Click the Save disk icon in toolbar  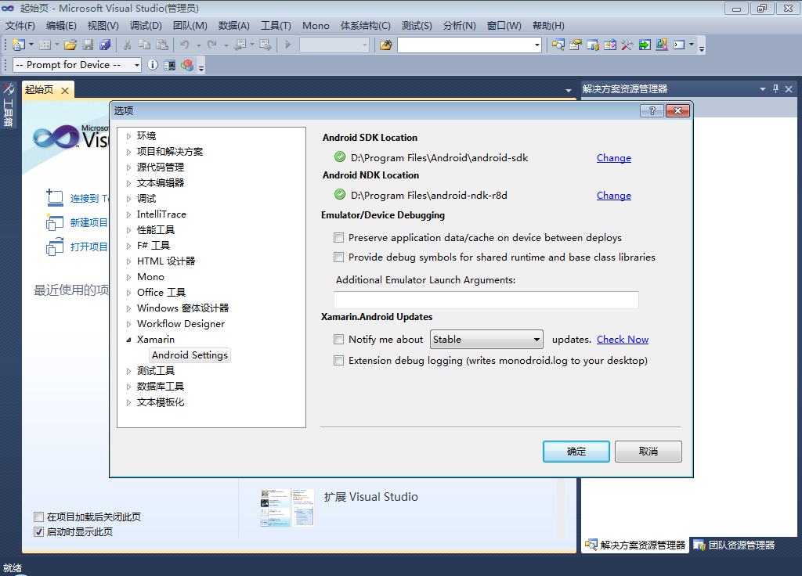click(88, 45)
